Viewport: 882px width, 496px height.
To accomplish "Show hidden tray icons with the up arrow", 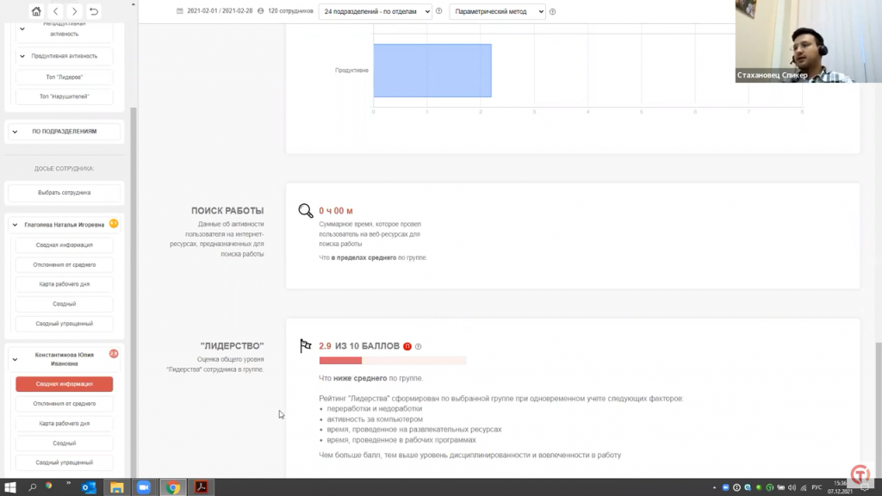I will pyautogui.click(x=714, y=487).
